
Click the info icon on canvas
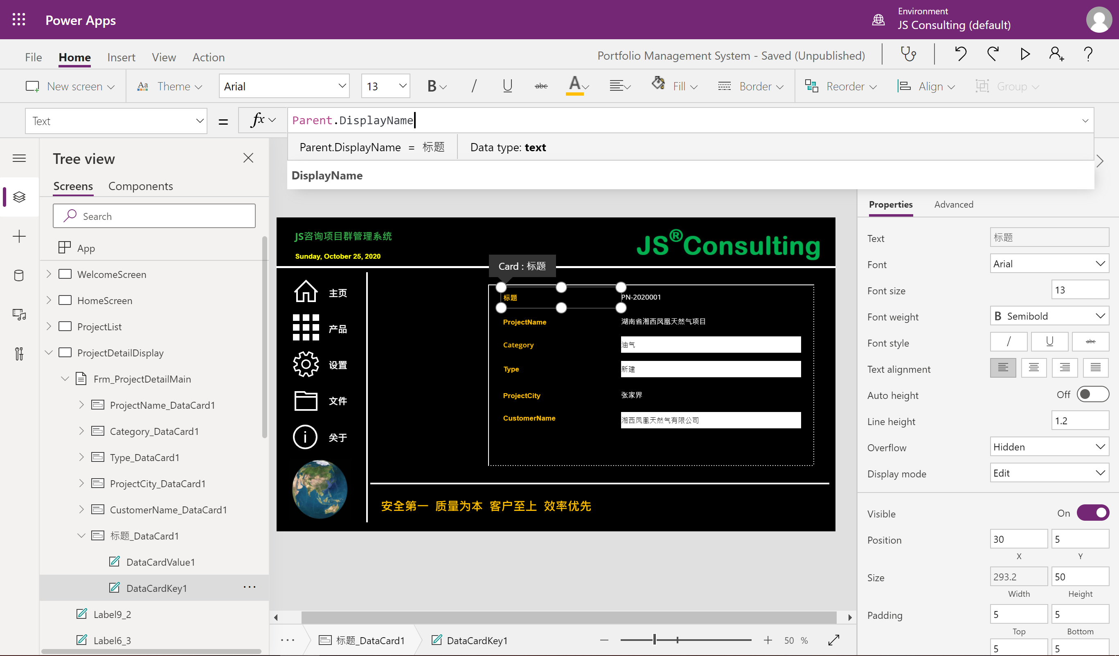305,437
